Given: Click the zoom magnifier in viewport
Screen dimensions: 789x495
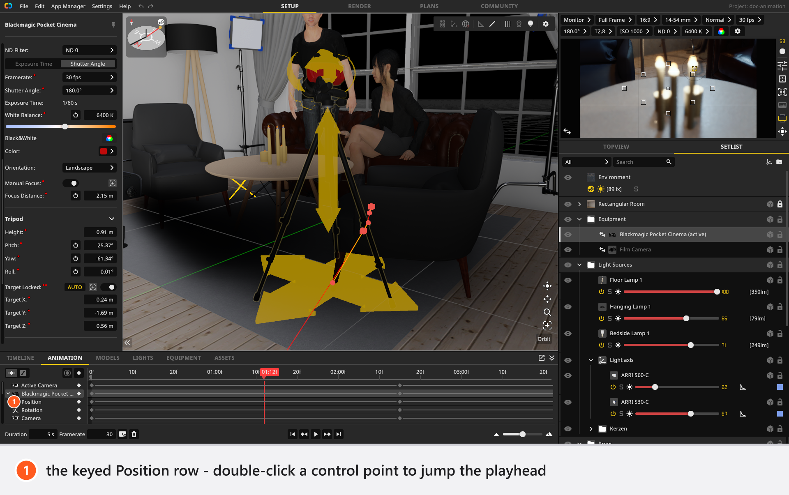Looking at the screenshot, I should point(547,312).
